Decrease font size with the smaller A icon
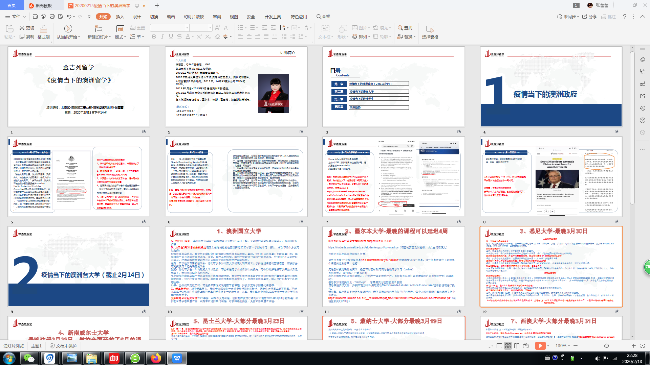 point(226,28)
